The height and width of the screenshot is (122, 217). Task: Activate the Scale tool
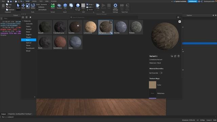pos(28,6)
